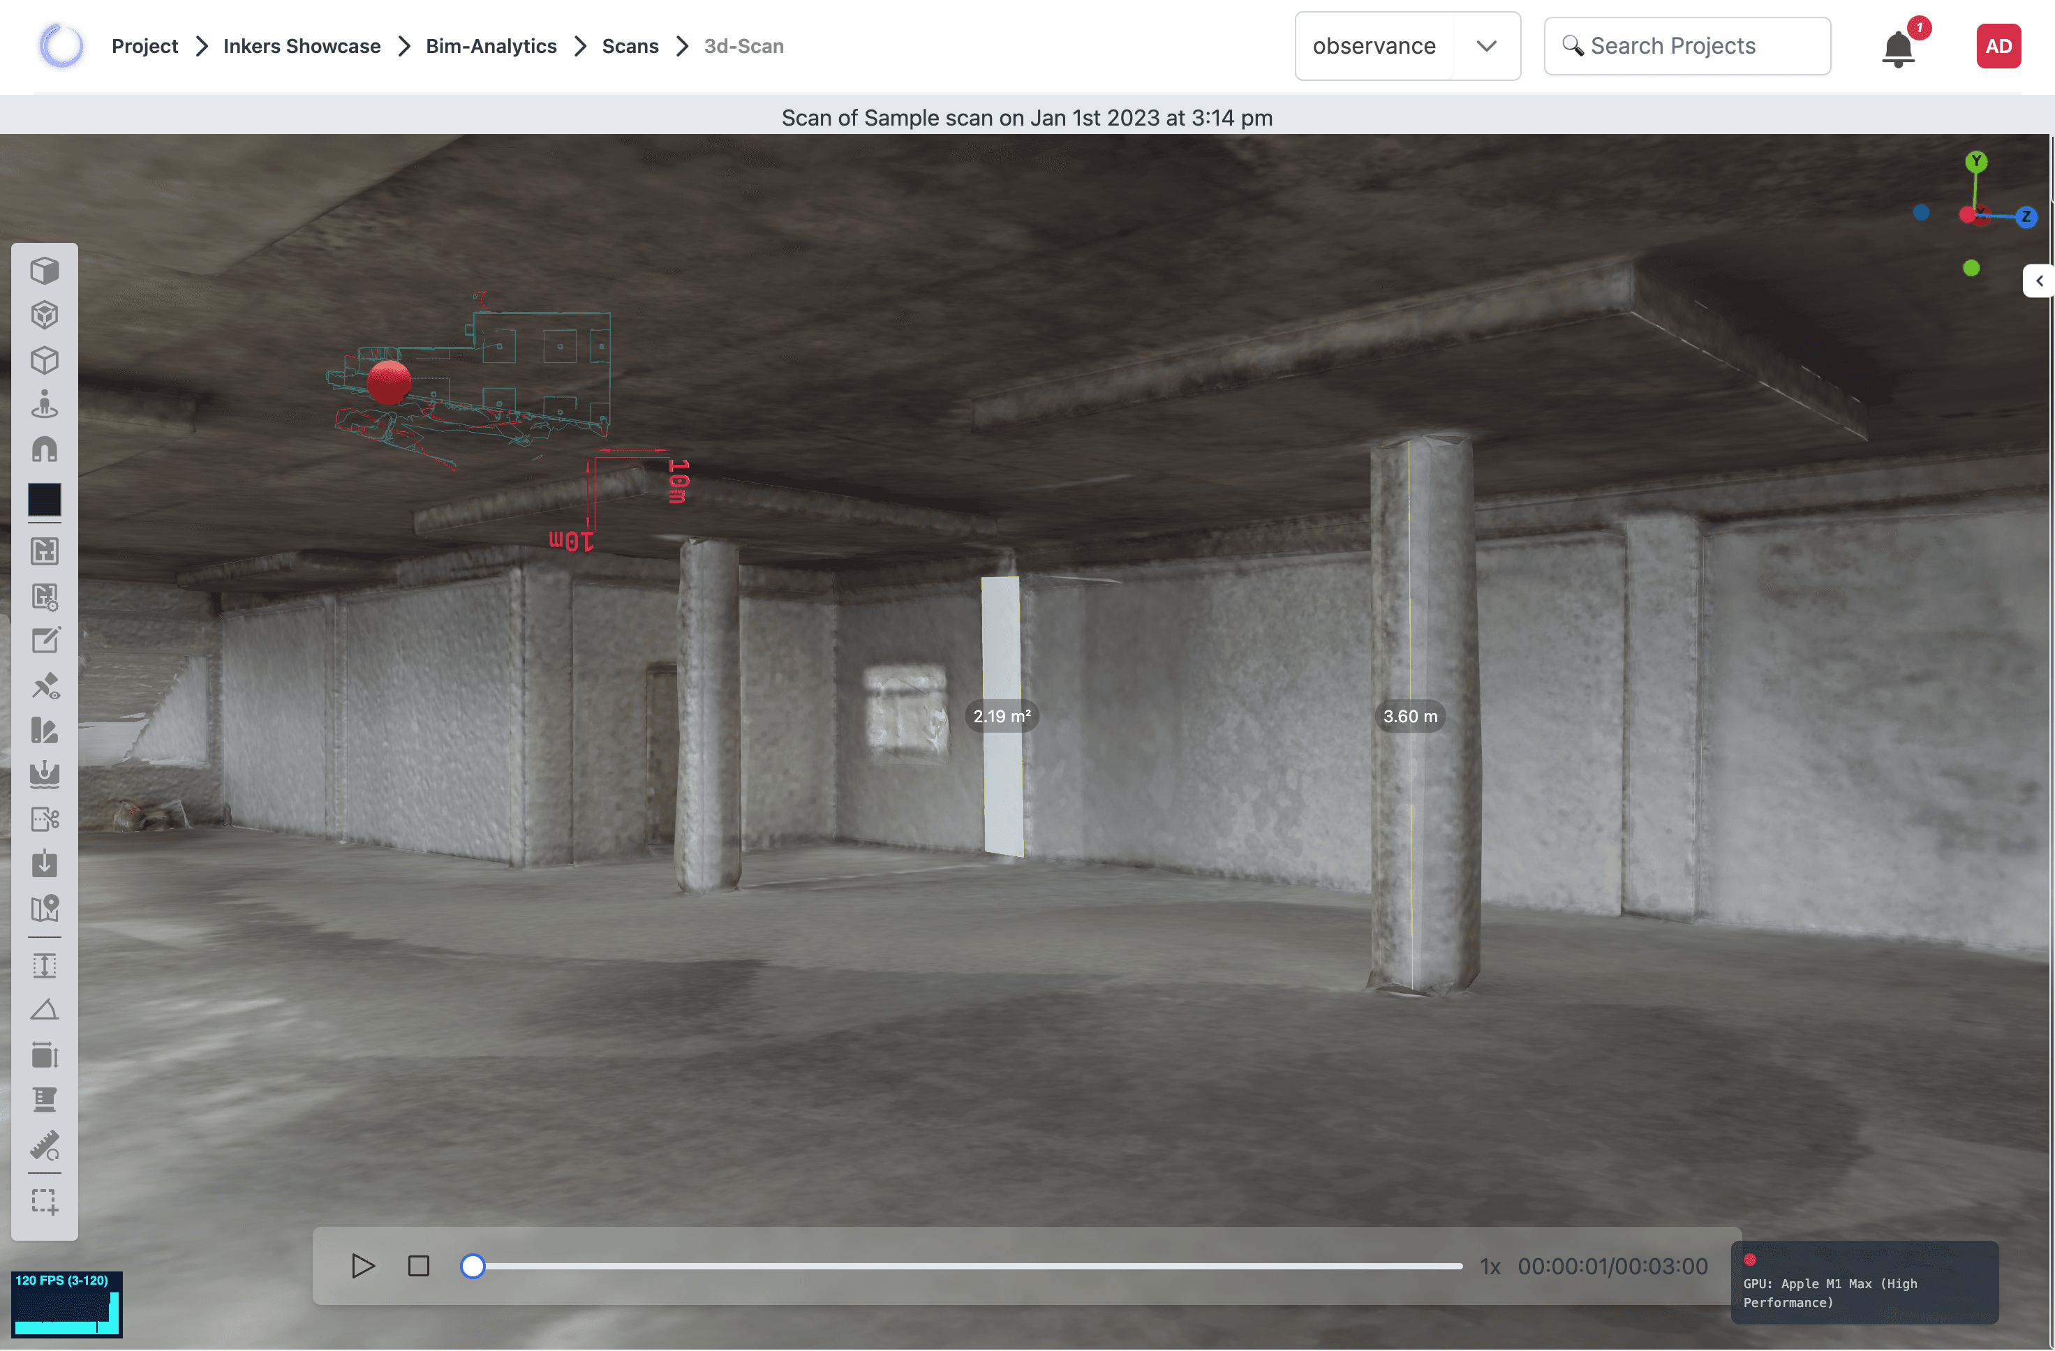Open the edit note pencil icon
Viewport: 2055px width, 1351px height.
pos(44,641)
